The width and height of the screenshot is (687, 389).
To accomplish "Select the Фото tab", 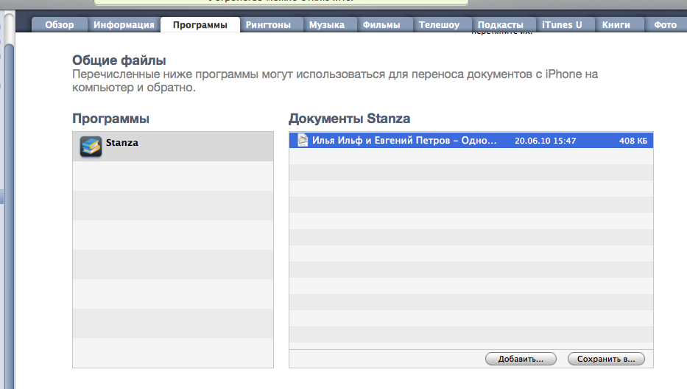I will (664, 25).
